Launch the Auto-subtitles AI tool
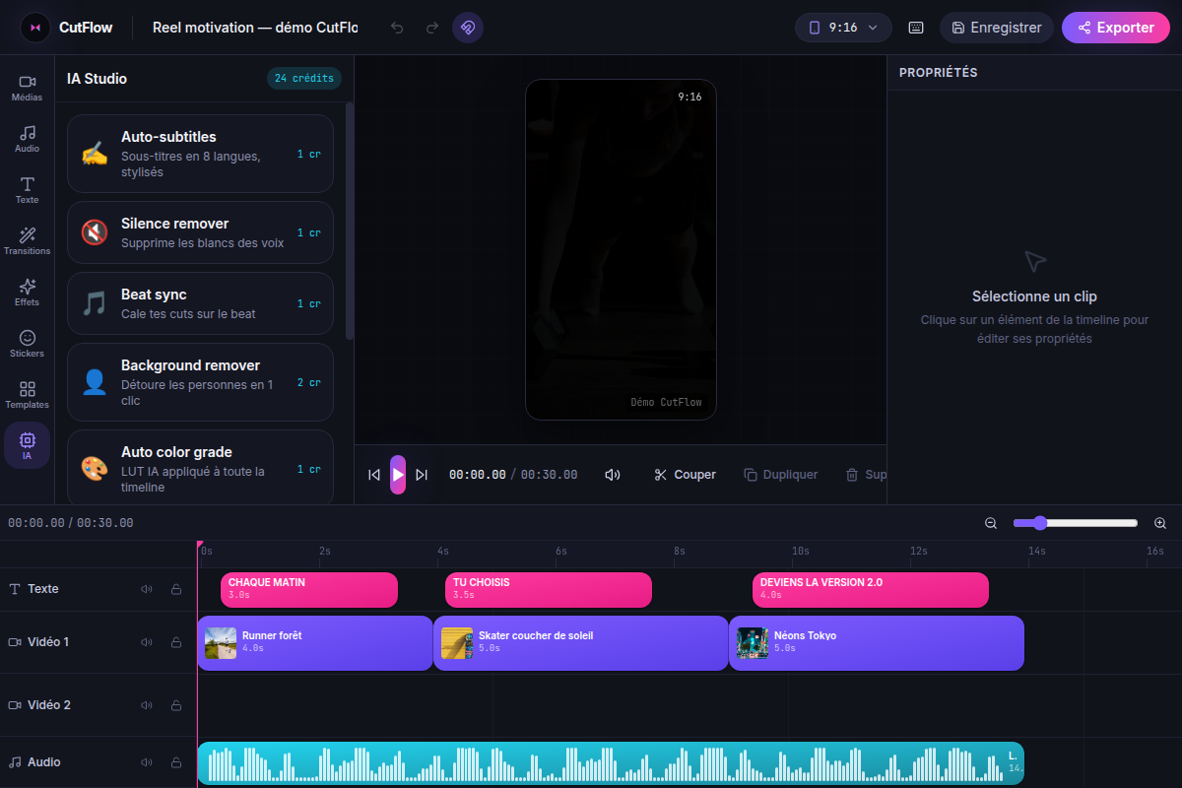The image size is (1182, 788). [x=200, y=154]
